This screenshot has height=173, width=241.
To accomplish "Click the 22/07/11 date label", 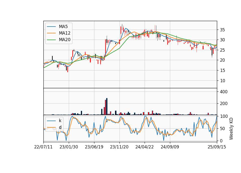I will tap(43, 147).
